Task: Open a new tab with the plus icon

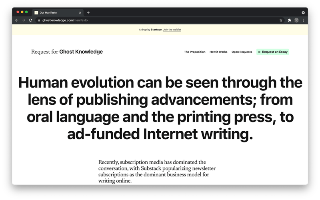Action: 88,13
